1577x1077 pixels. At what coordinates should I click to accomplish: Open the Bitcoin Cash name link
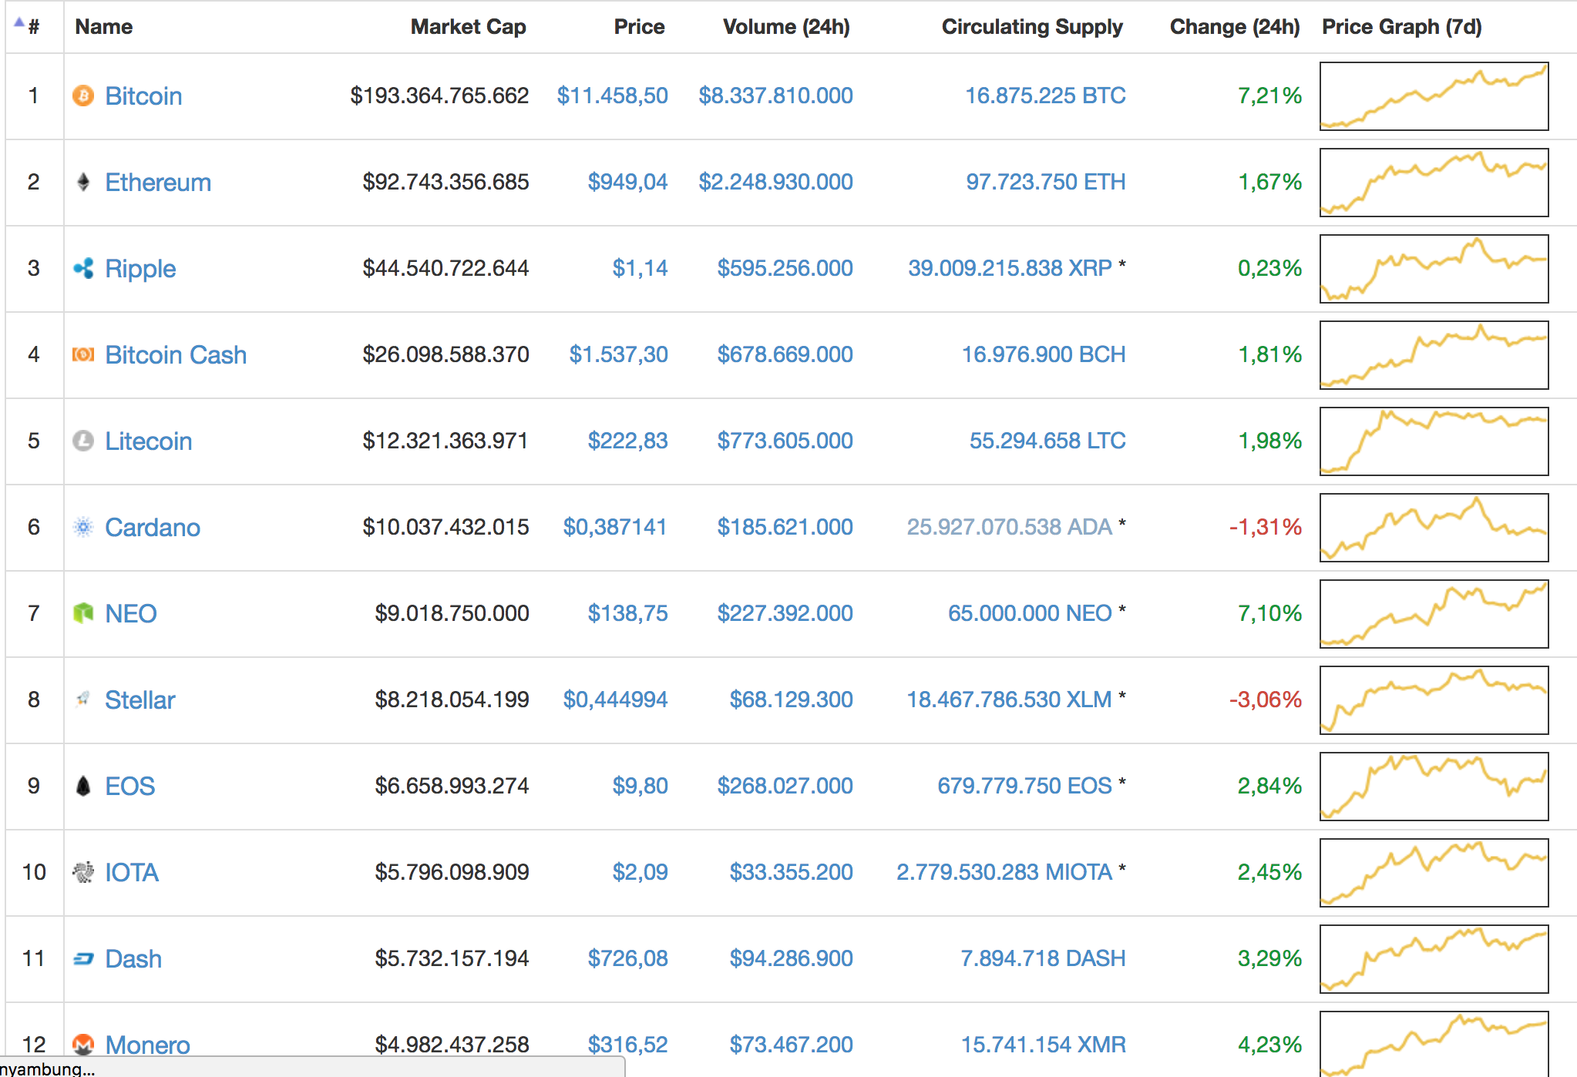click(176, 355)
